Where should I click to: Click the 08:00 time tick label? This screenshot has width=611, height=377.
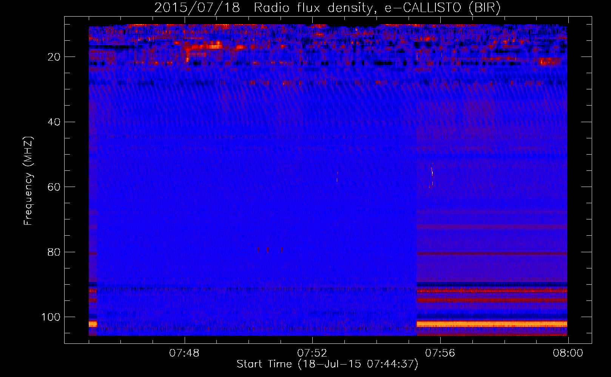point(568,353)
